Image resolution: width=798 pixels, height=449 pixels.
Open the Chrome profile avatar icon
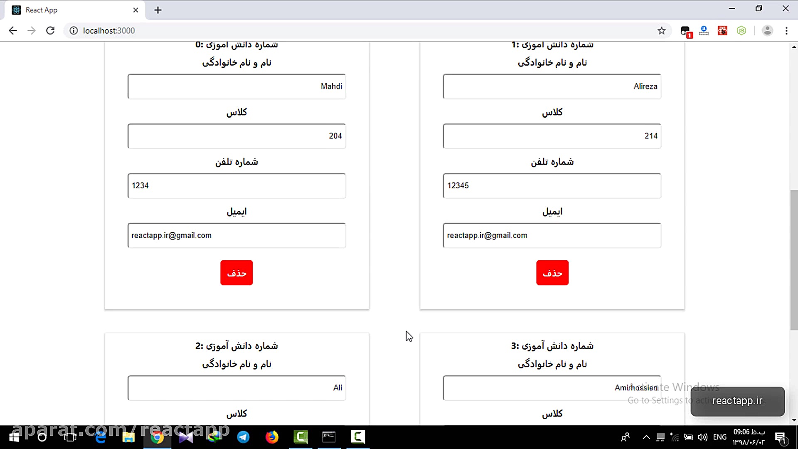pyautogui.click(x=767, y=30)
